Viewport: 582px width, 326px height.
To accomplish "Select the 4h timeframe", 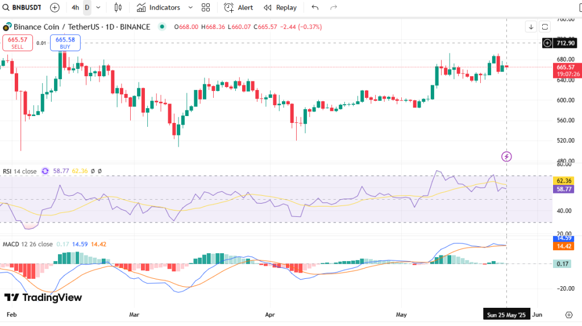I will [x=76, y=7].
